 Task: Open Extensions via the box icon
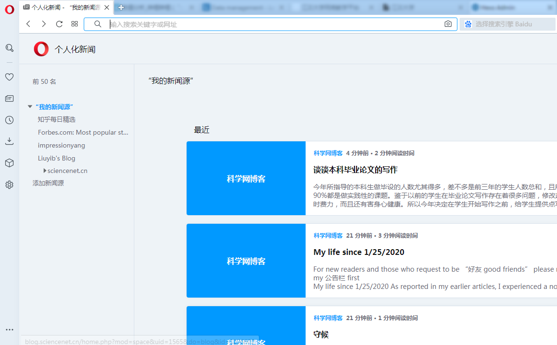(x=9, y=162)
